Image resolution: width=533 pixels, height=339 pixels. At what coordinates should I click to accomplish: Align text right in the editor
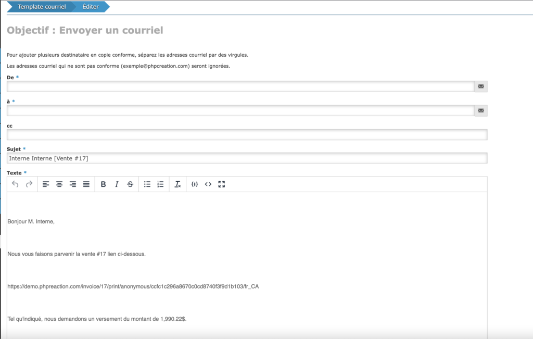[x=73, y=184]
